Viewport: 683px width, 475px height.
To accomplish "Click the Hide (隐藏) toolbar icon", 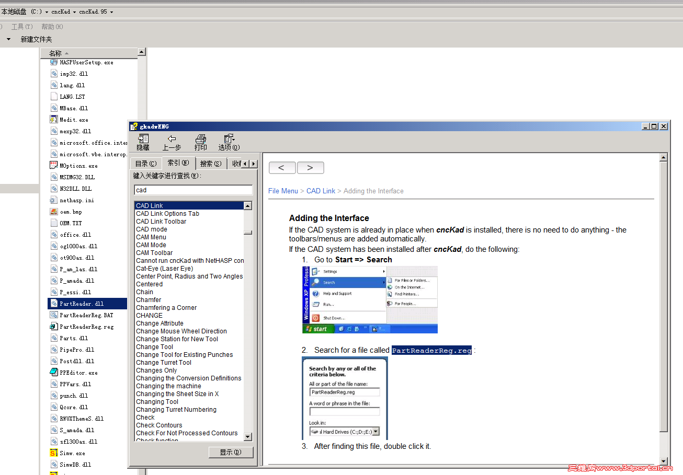I will (143, 138).
